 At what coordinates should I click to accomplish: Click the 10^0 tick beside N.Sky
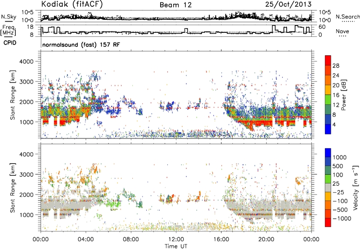pyautogui.click(x=27, y=20)
